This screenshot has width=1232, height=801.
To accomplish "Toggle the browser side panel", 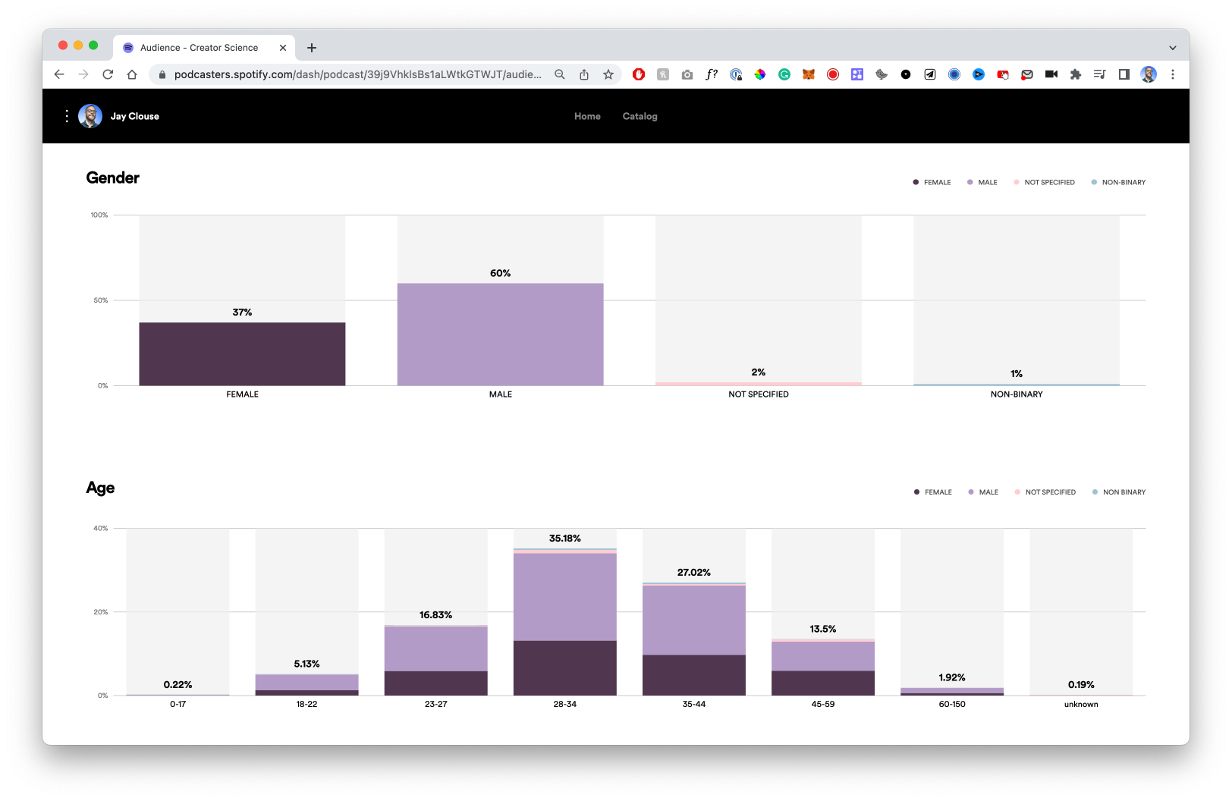I will [1124, 74].
